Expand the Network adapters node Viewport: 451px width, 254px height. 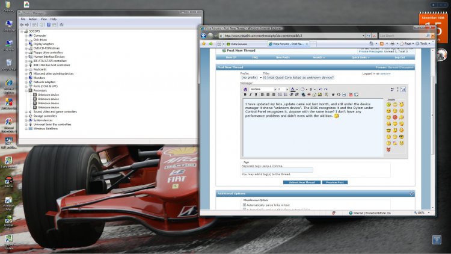click(26, 82)
